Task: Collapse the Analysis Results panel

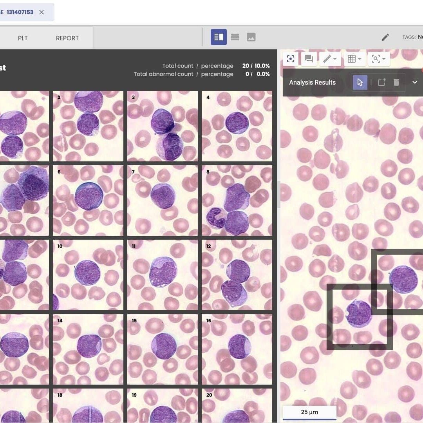Action: (414, 82)
